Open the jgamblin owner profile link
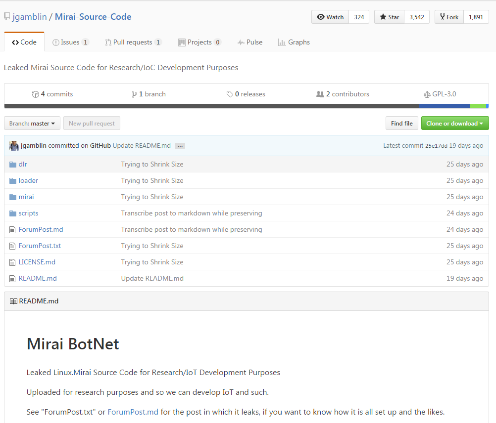Viewport: 496px width, 423px height. [x=29, y=16]
